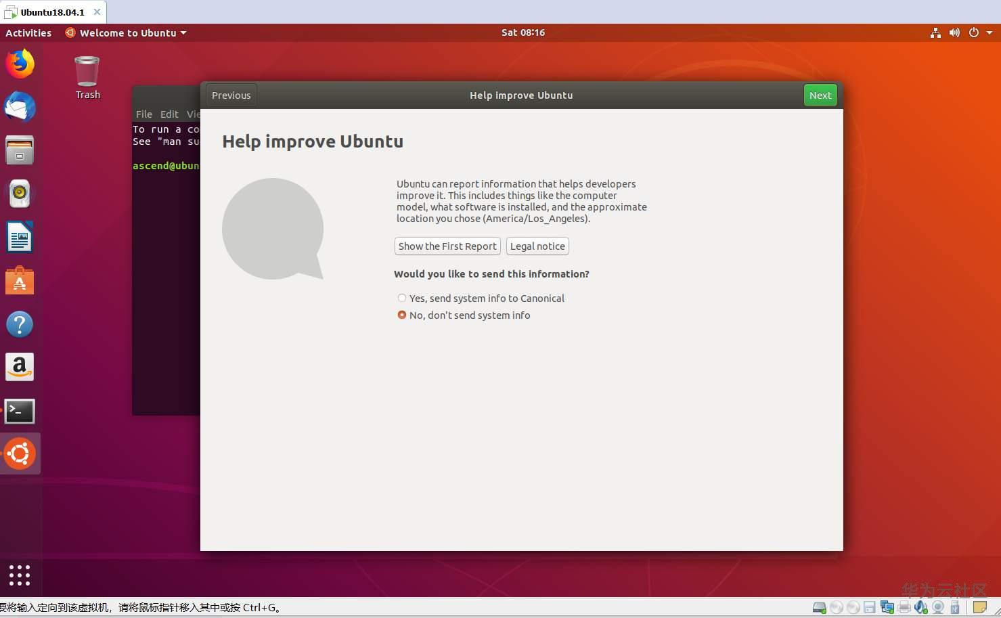This screenshot has width=1001, height=618.
Task: Open the Trash on the desktop
Action: 87,77
